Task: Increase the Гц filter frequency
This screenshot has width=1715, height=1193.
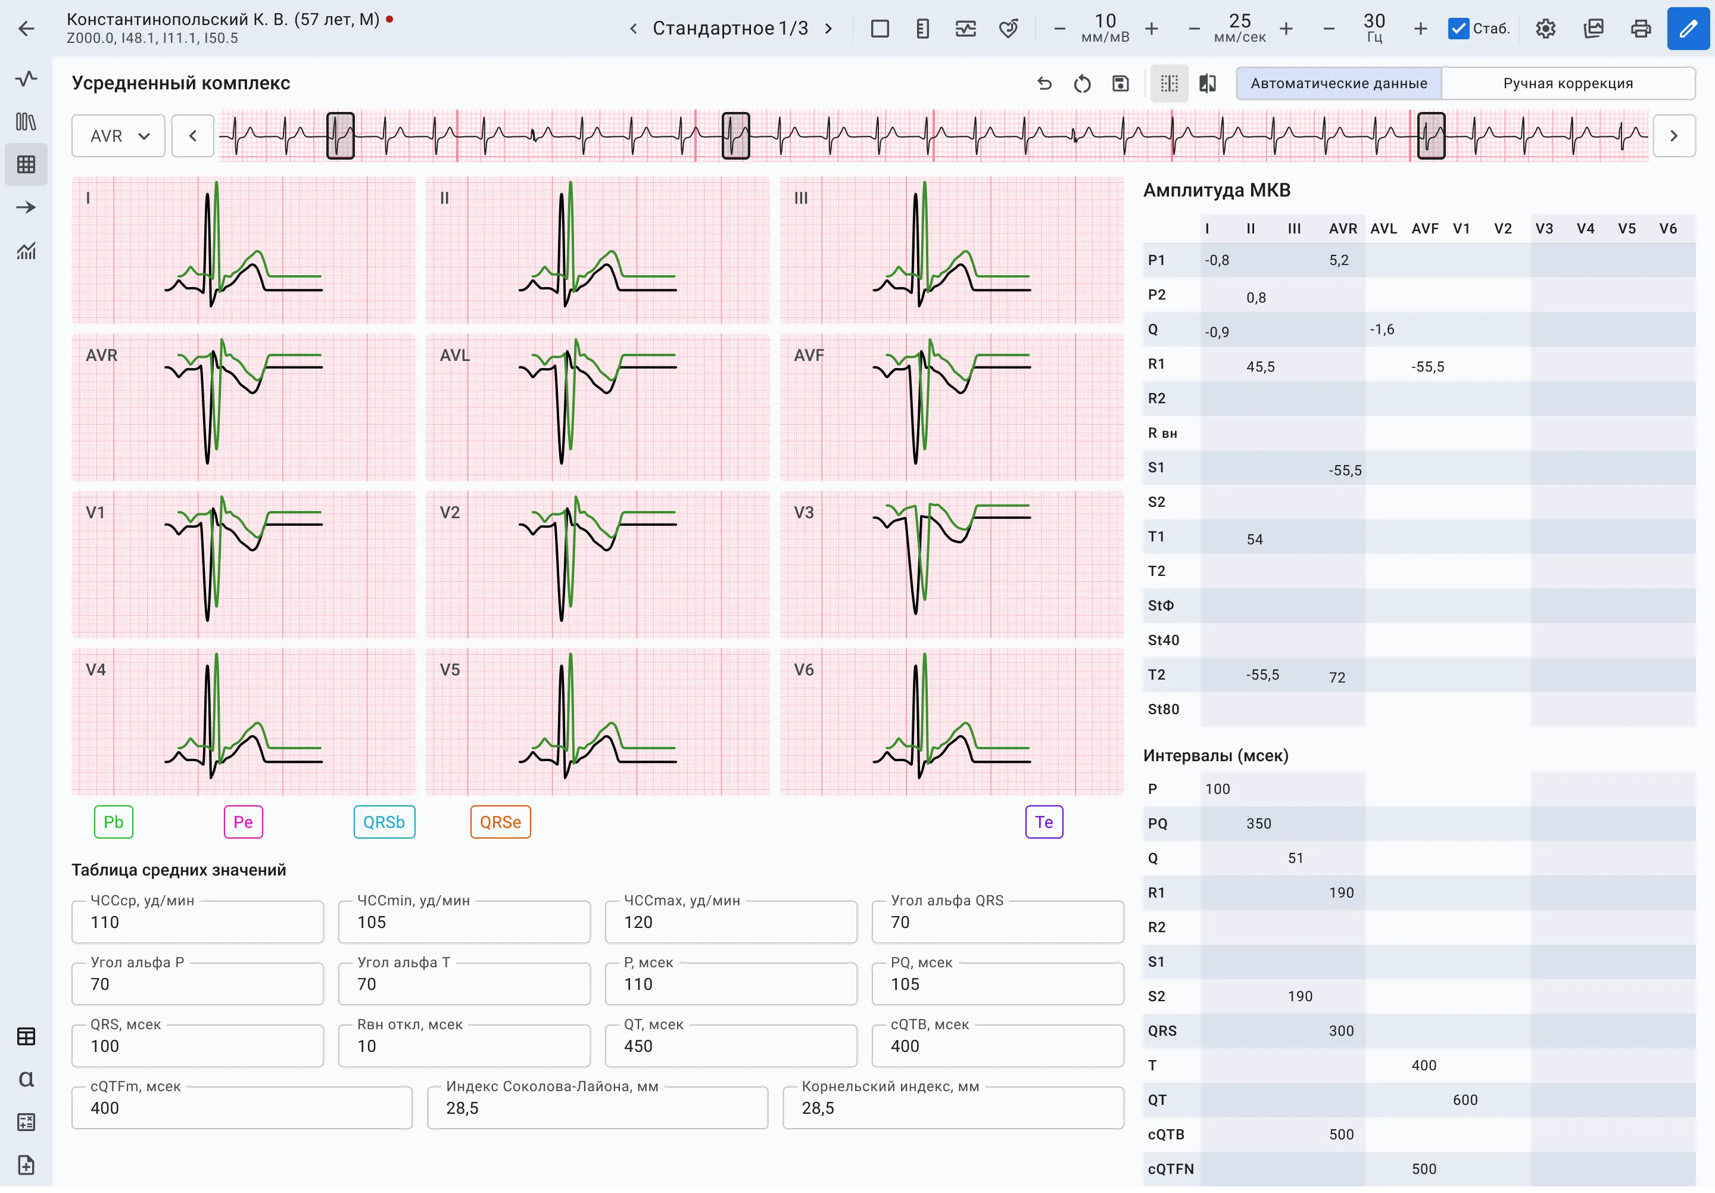Action: [1421, 29]
